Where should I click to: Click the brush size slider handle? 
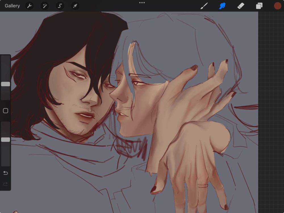pos(5,84)
